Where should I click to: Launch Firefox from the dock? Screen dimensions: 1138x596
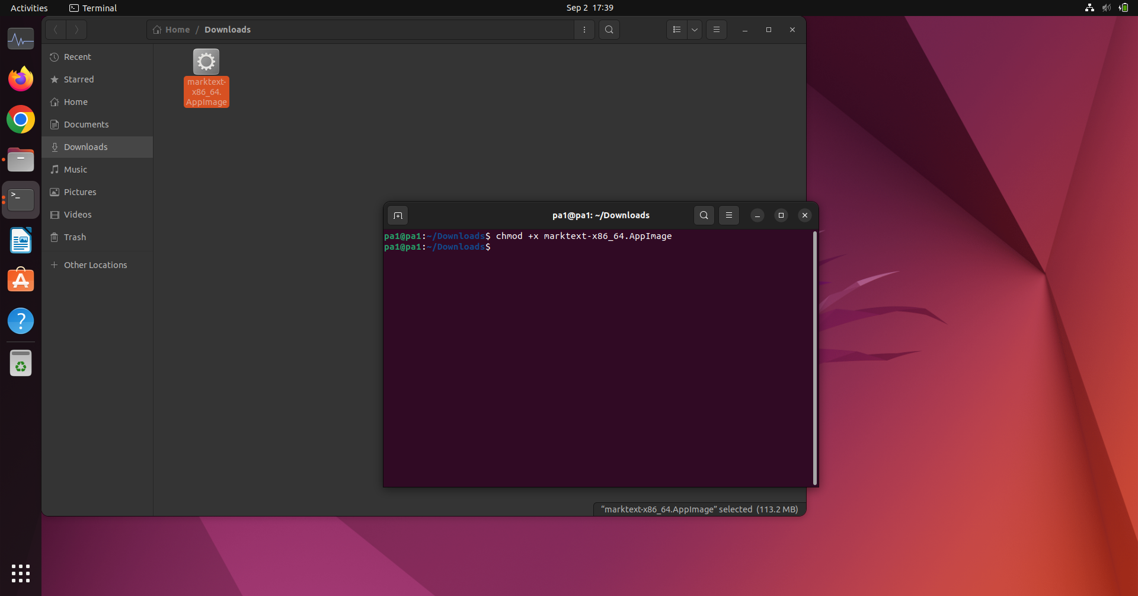tap(21, 79)
